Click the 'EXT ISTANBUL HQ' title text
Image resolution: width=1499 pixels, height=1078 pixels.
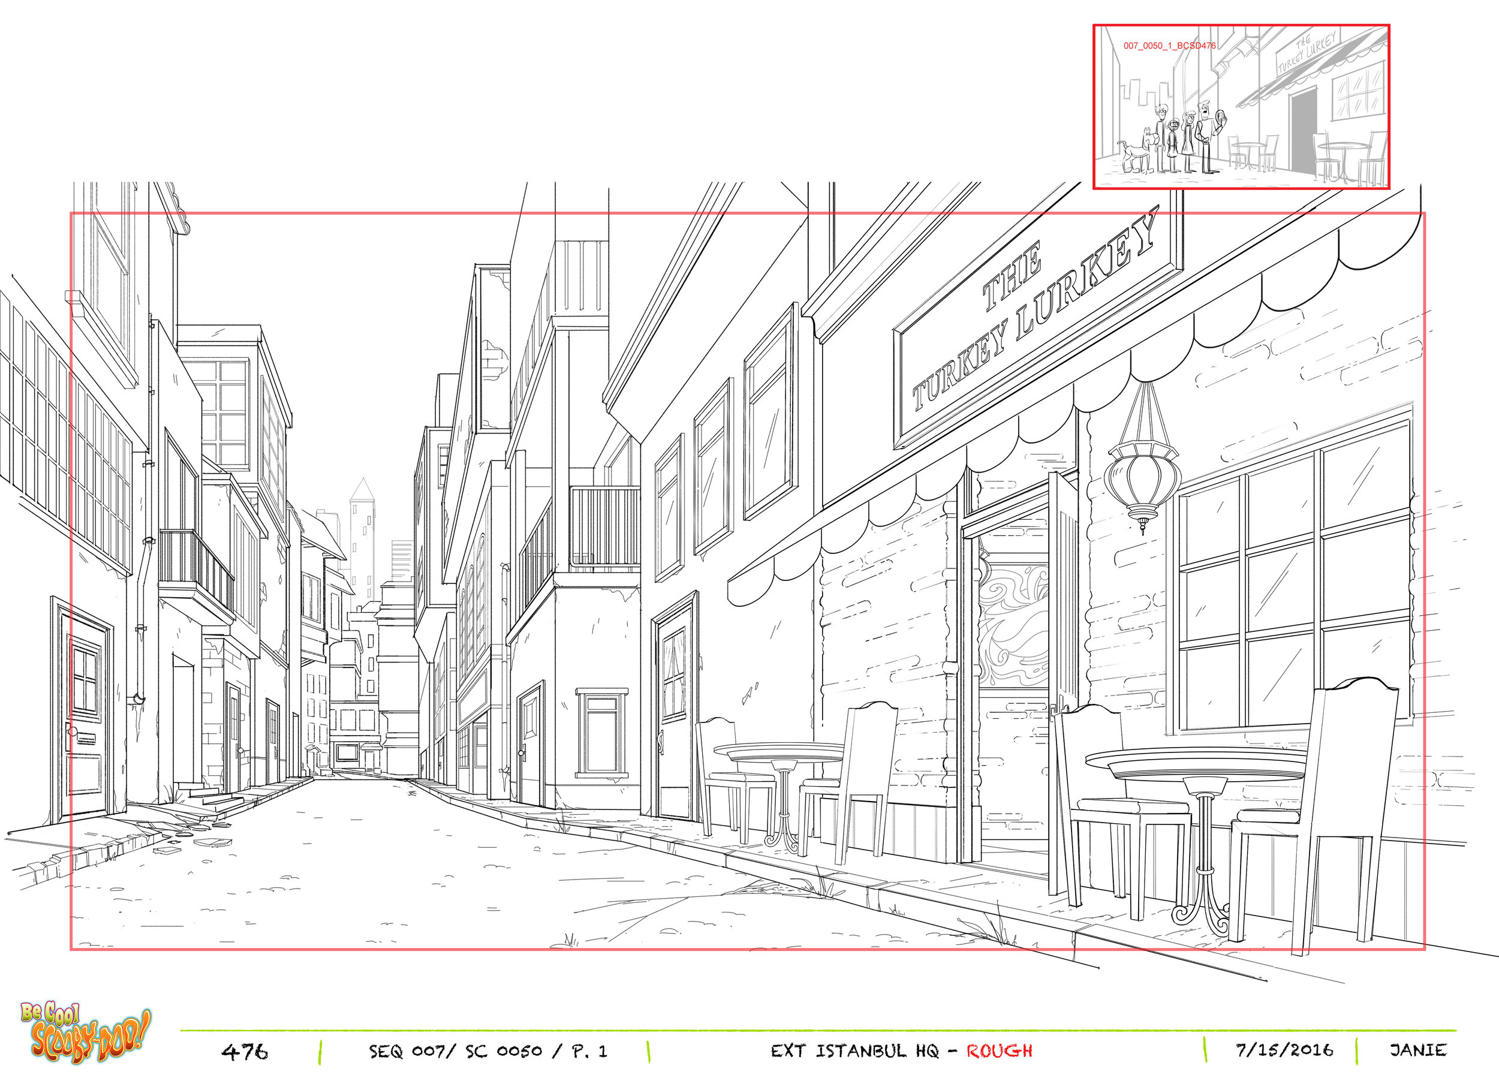click(x=854, y=1051)
